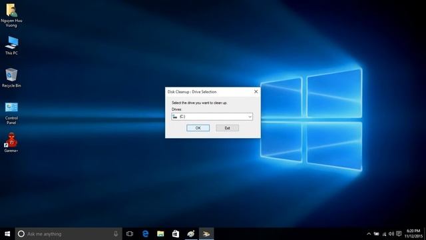Check the battery status tray icon

point(376,234)
